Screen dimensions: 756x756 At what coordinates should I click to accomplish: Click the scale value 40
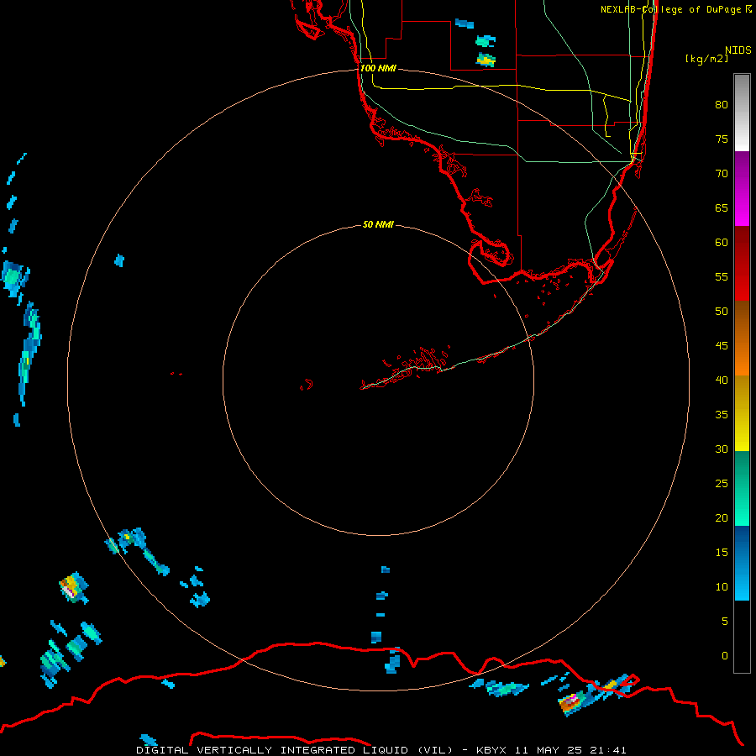coord(722,380)
